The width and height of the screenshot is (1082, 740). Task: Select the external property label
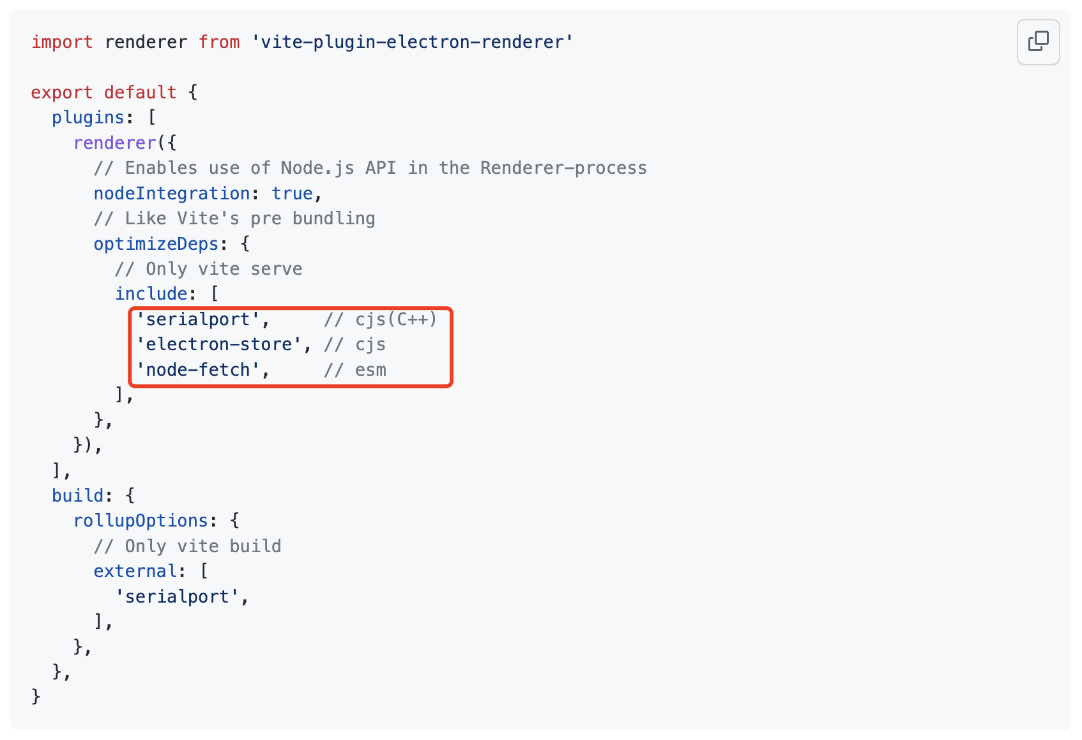point(134,571)
